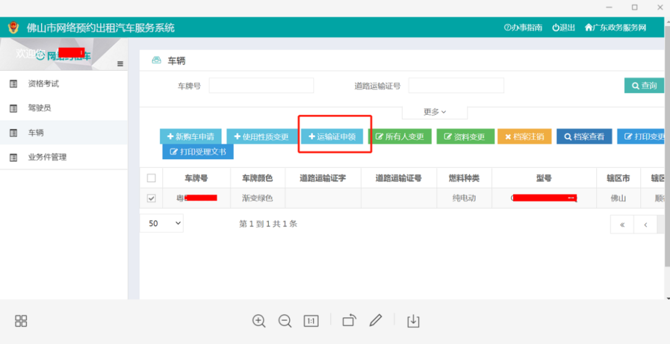Open 业务件管理 sidebar item

47,157
